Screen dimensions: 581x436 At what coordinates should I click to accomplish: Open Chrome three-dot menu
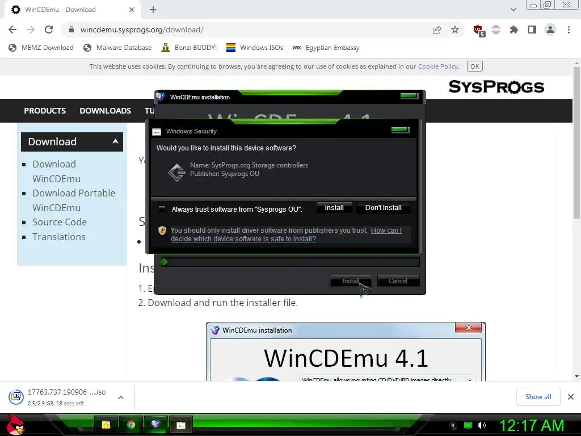pyautogui.click(x=569, y=30)
